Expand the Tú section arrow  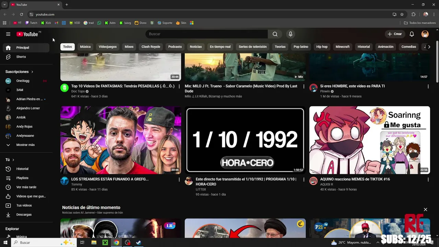[x=13, y=160]
